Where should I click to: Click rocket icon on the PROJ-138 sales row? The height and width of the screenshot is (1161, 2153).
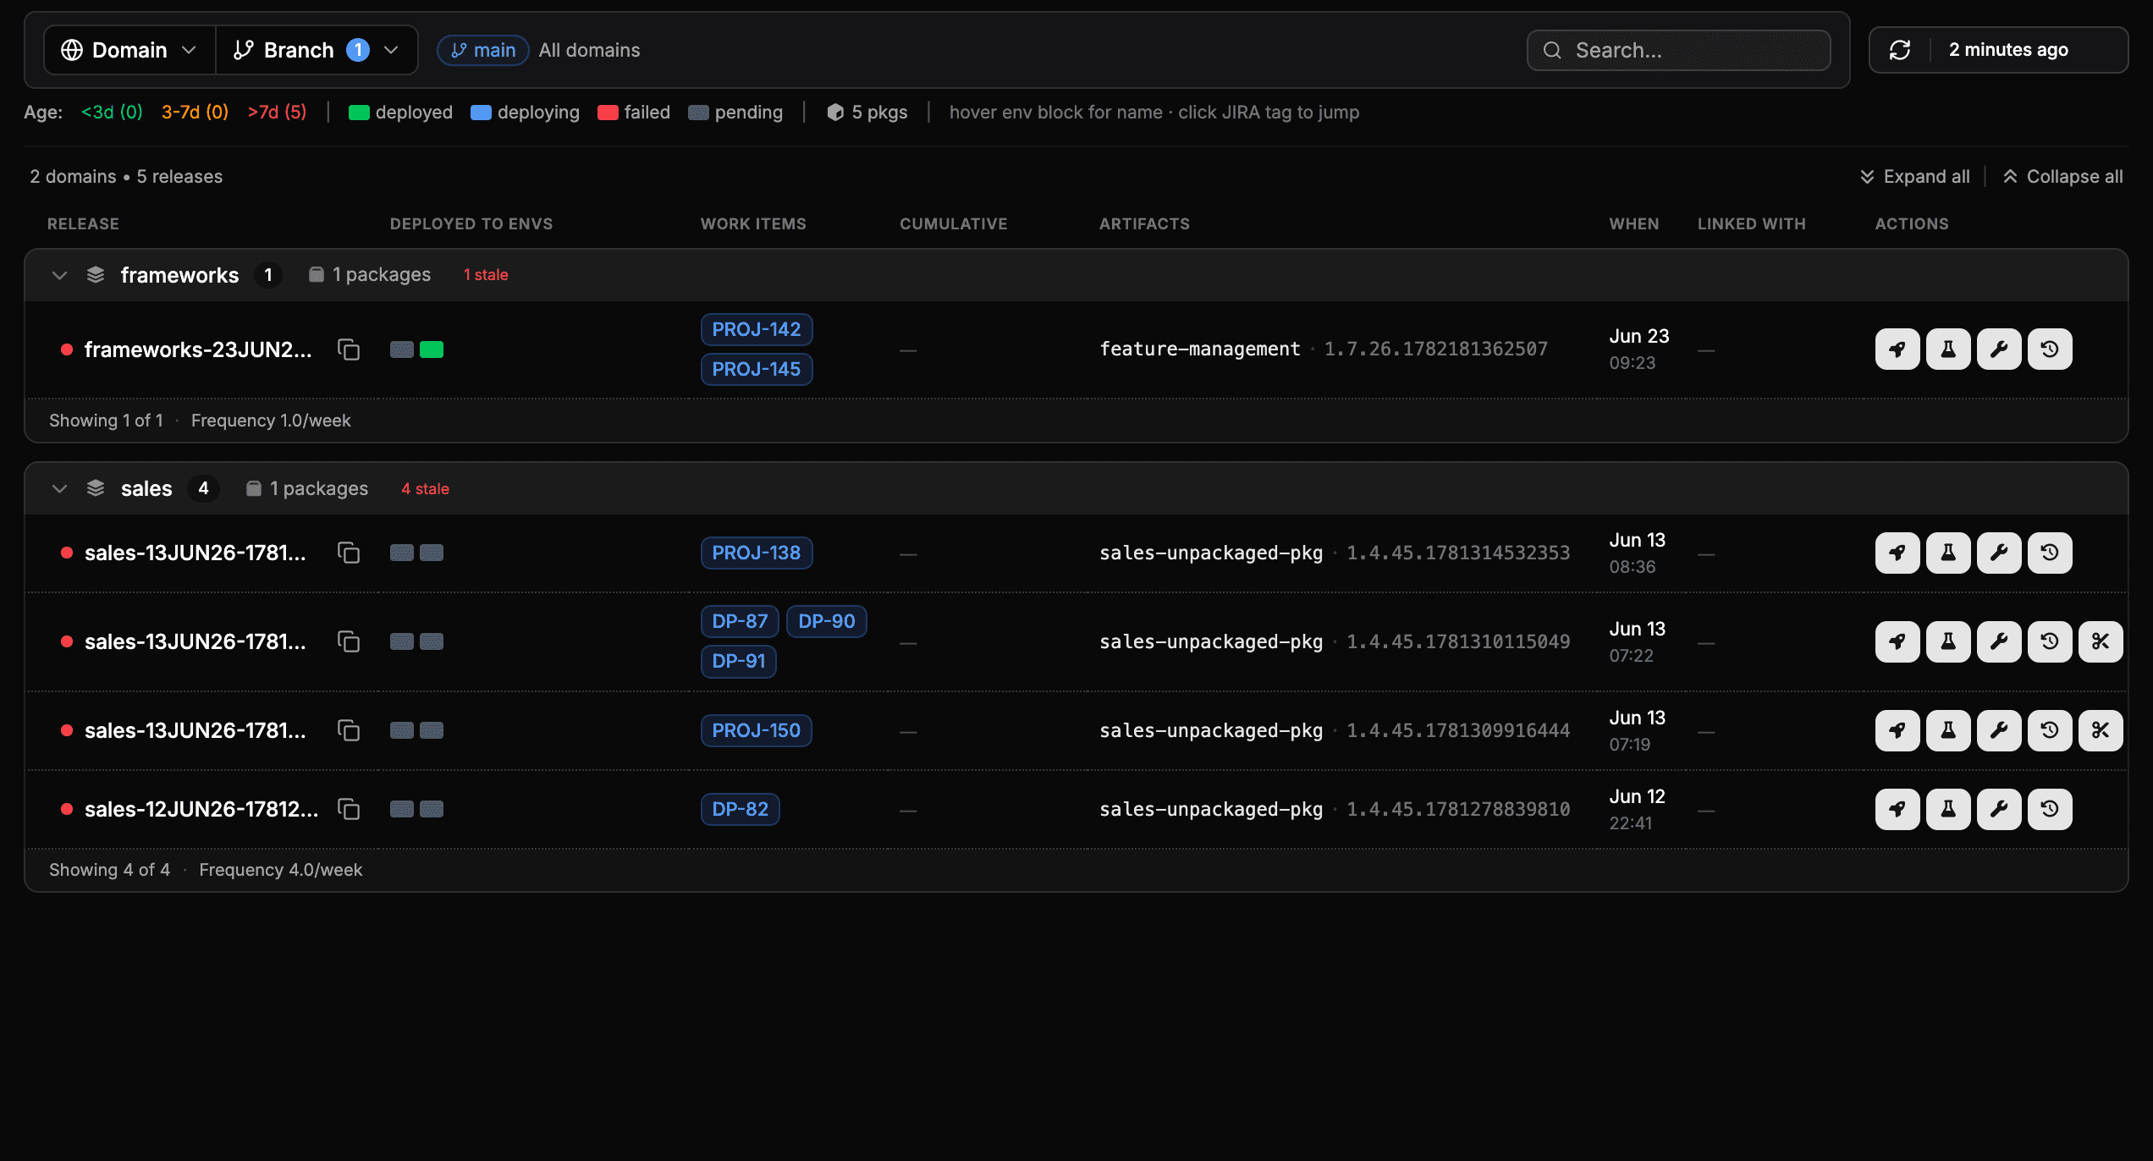point(1897,553)
